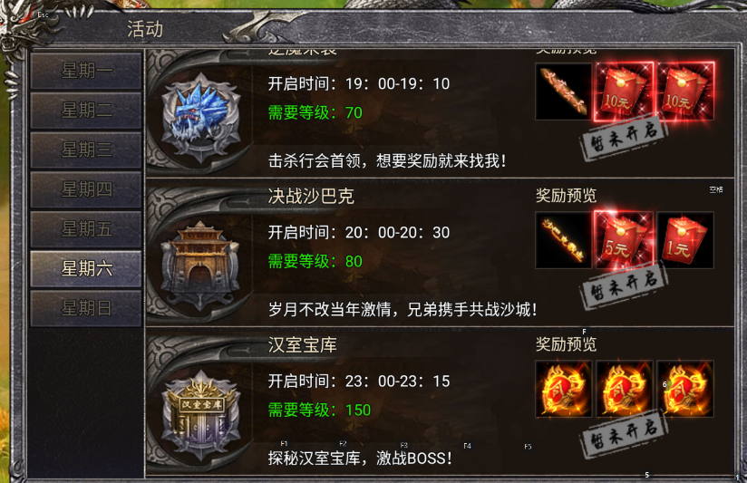Select the 星期日 tab
Screen dimensions: 747x483
[86, 308]
